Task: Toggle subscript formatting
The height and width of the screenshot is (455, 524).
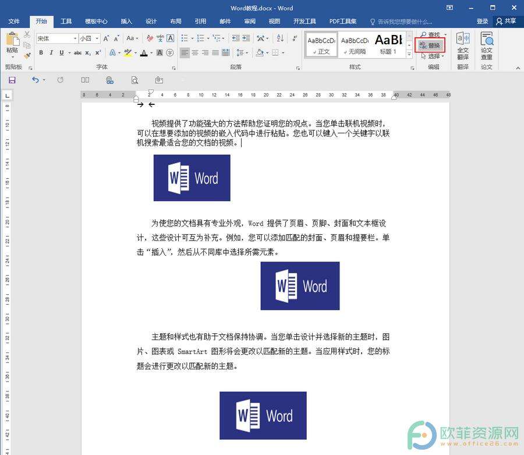Action: [x=87, y=53]
